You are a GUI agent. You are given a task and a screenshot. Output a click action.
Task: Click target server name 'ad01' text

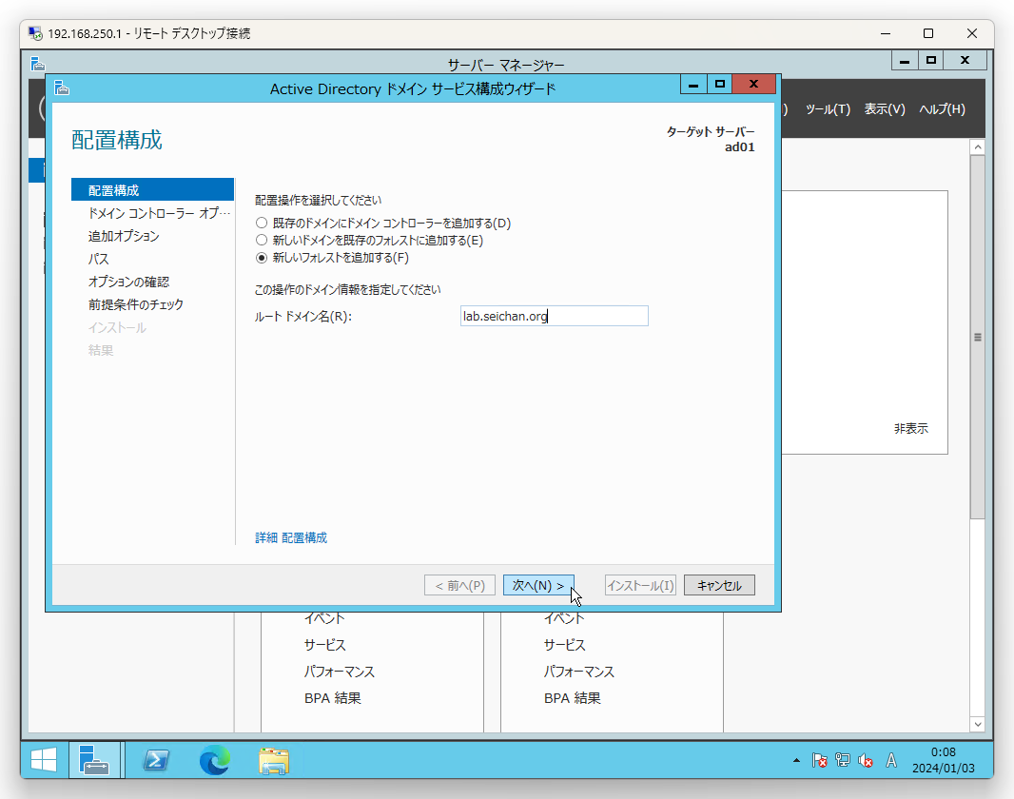coord(740,146)
